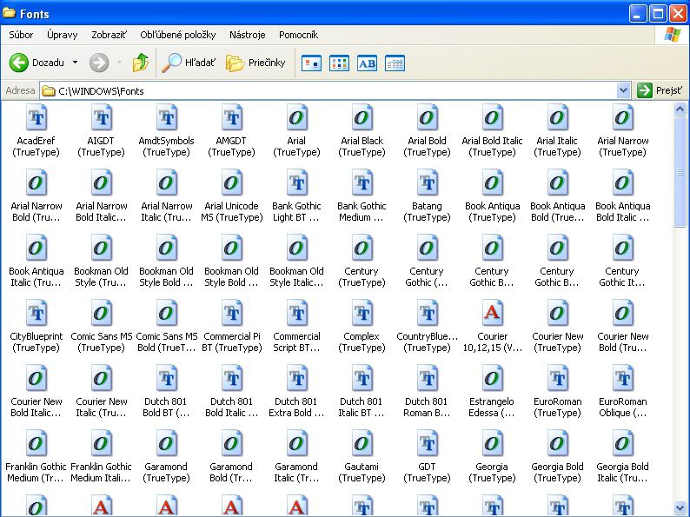Select the GDT font icon

click(x=428, y=443)
